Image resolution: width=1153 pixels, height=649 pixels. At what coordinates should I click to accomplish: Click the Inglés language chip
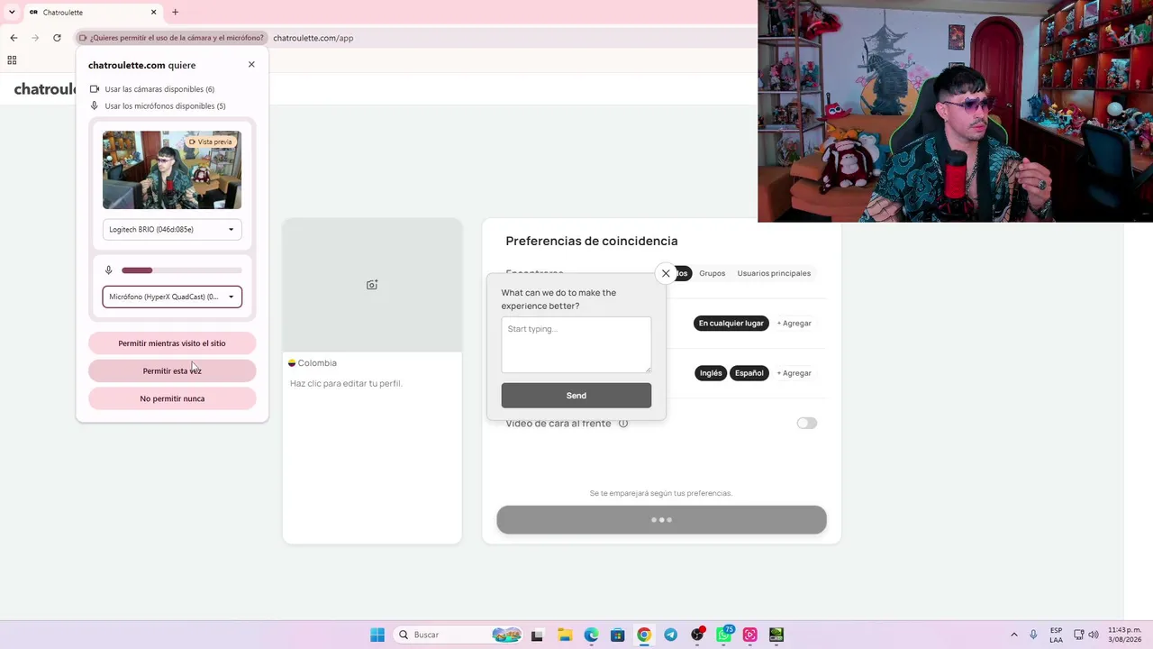[711, 373]
